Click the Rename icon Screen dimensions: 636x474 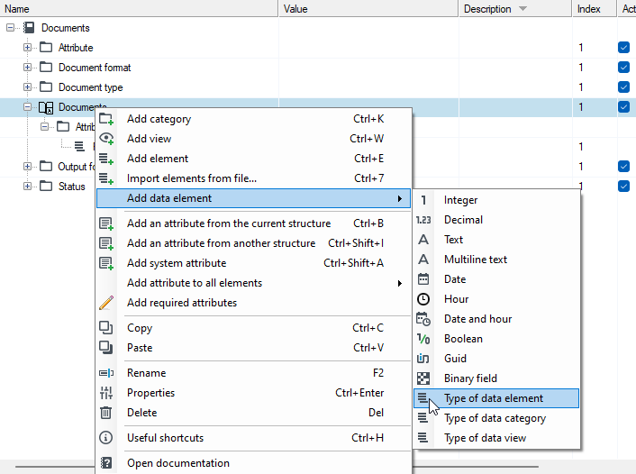pyautogui.click(x=106, y=373)
